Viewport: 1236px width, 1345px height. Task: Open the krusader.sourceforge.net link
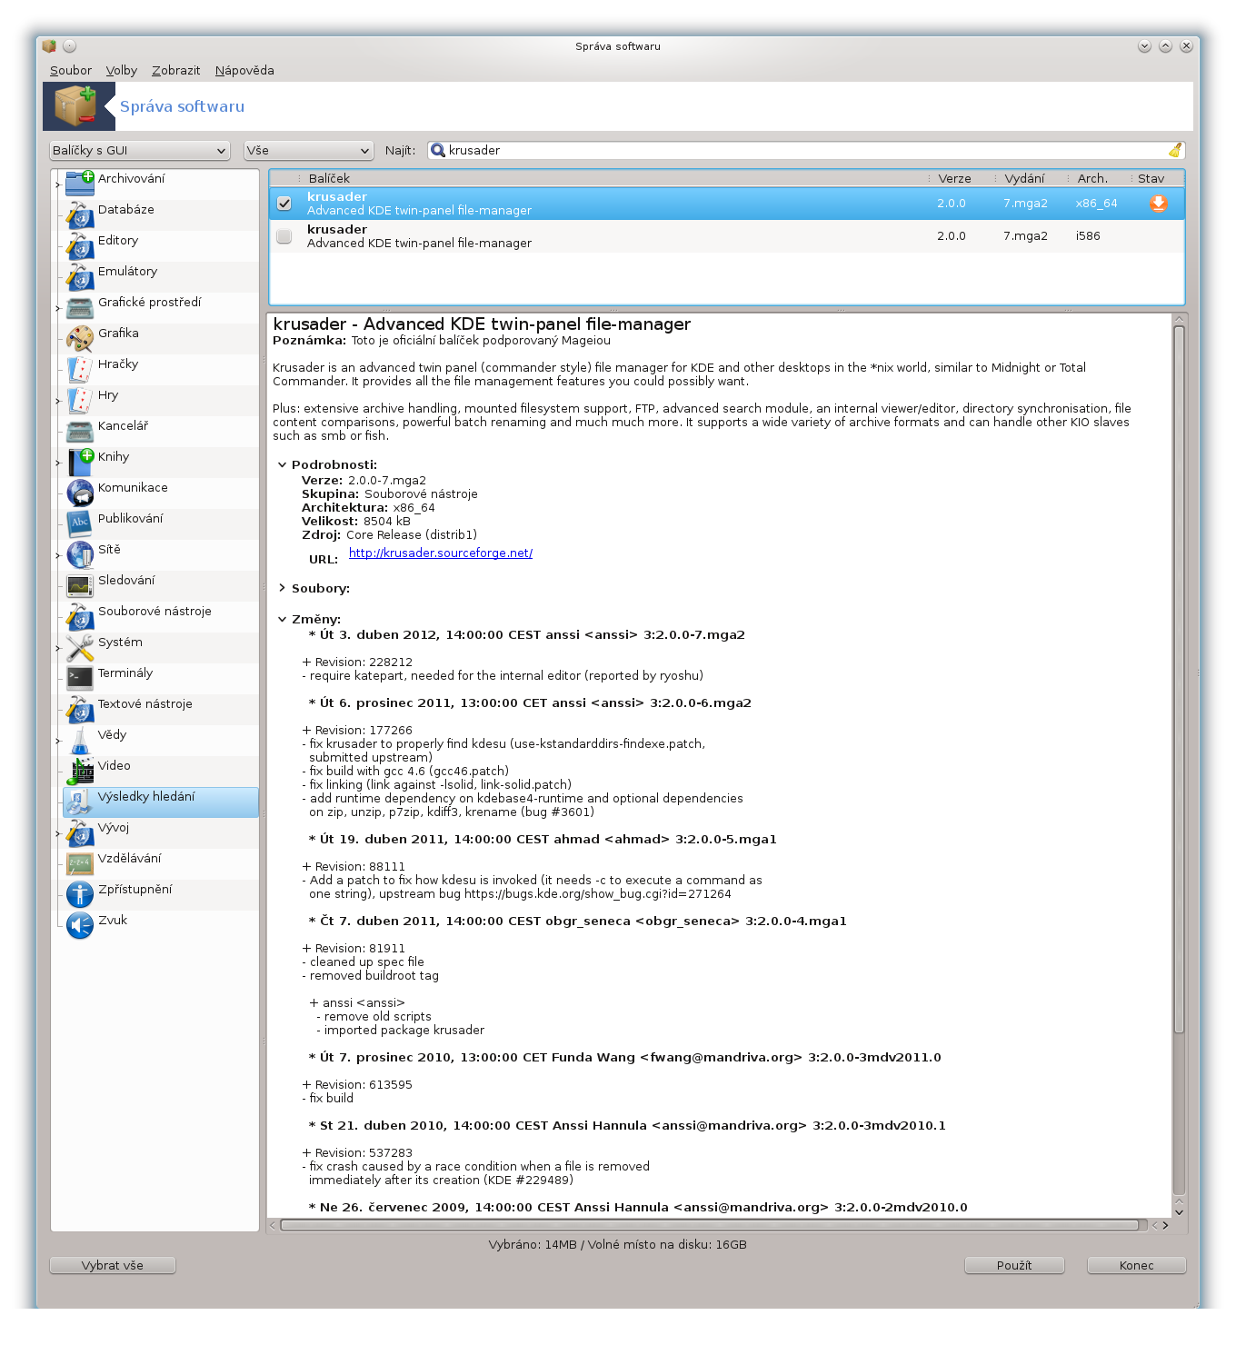(x=440, y=553)
